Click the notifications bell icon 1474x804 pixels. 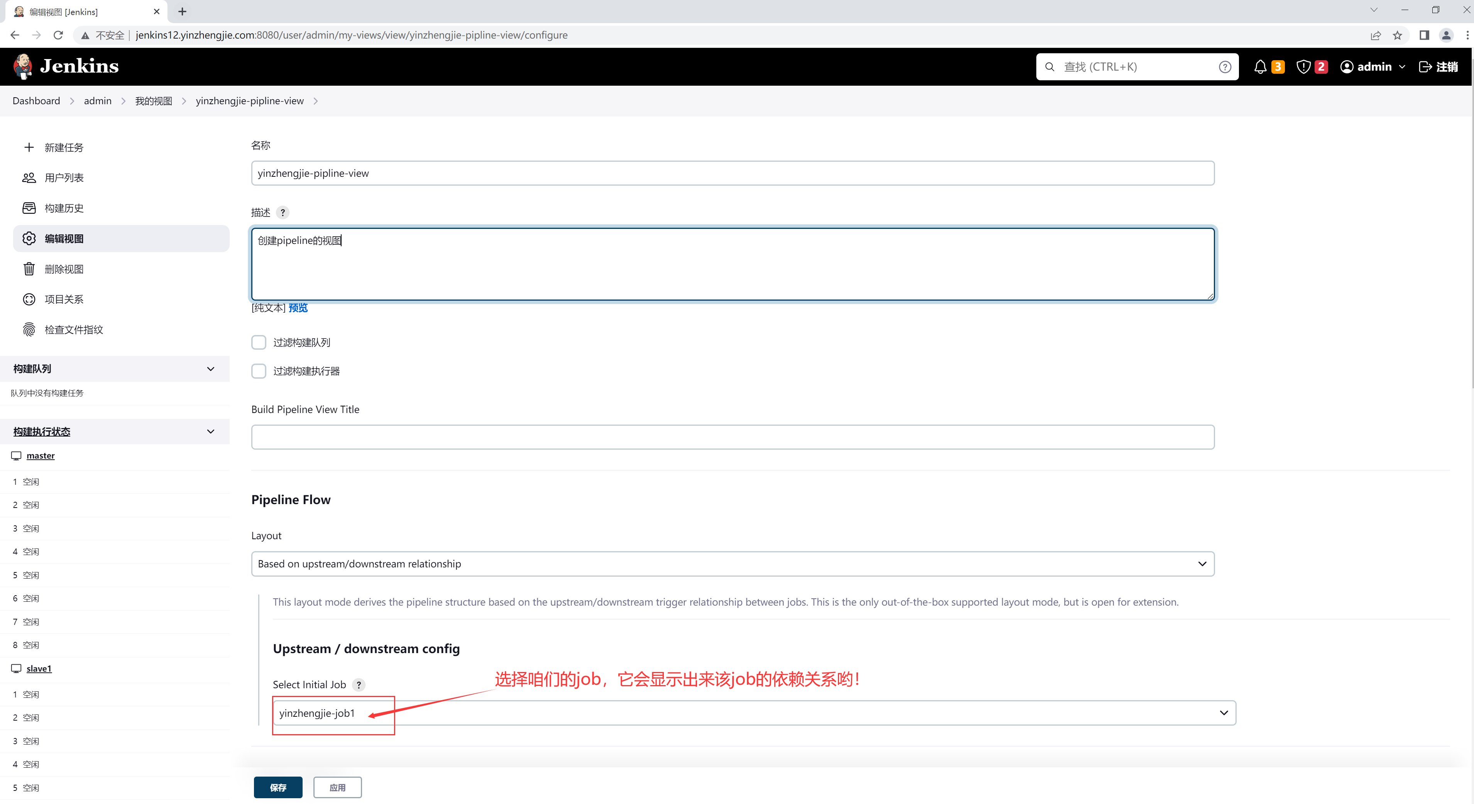(x=1260, y=67)
